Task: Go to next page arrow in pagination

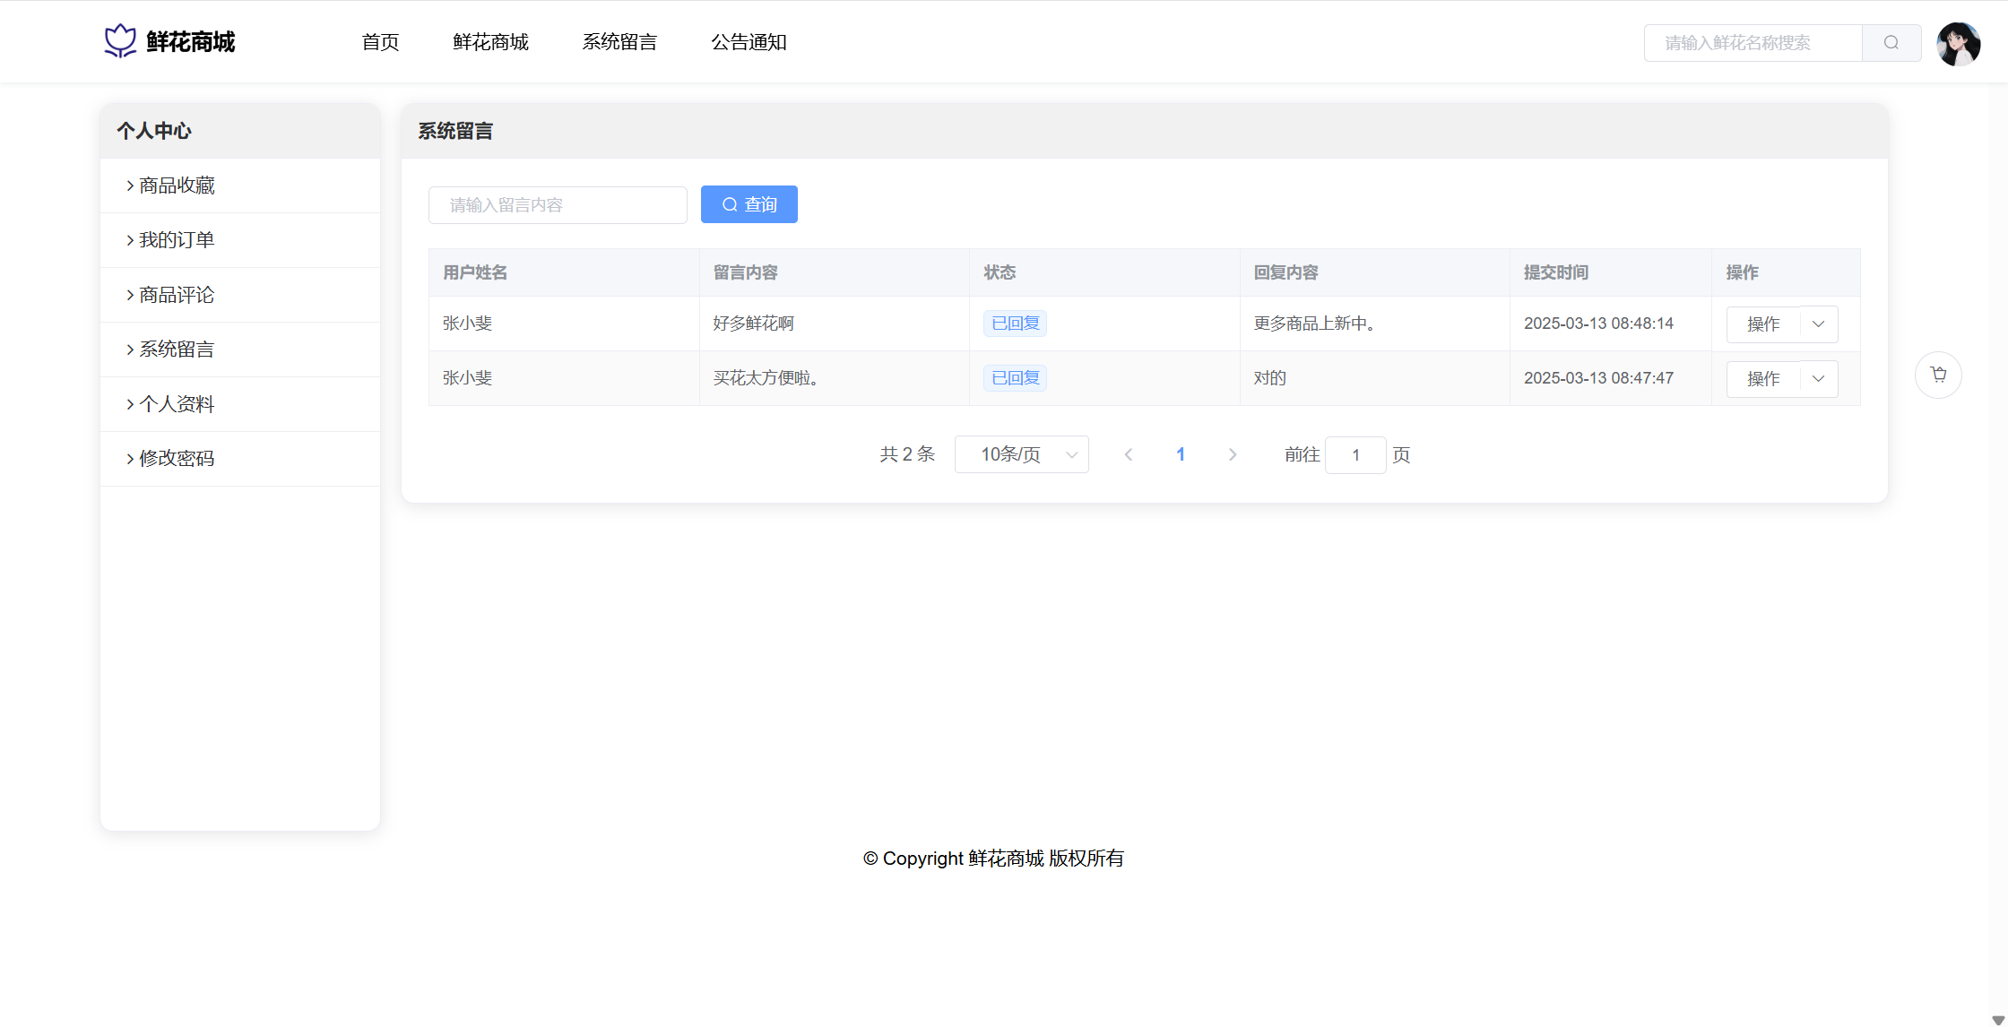Action: tap(1233, 455)
